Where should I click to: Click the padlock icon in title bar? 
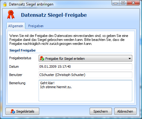[x=5, y=4]
